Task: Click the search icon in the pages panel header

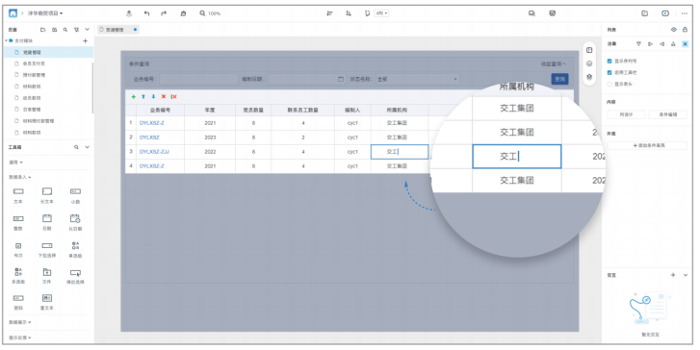Action: tap(65, 30)
